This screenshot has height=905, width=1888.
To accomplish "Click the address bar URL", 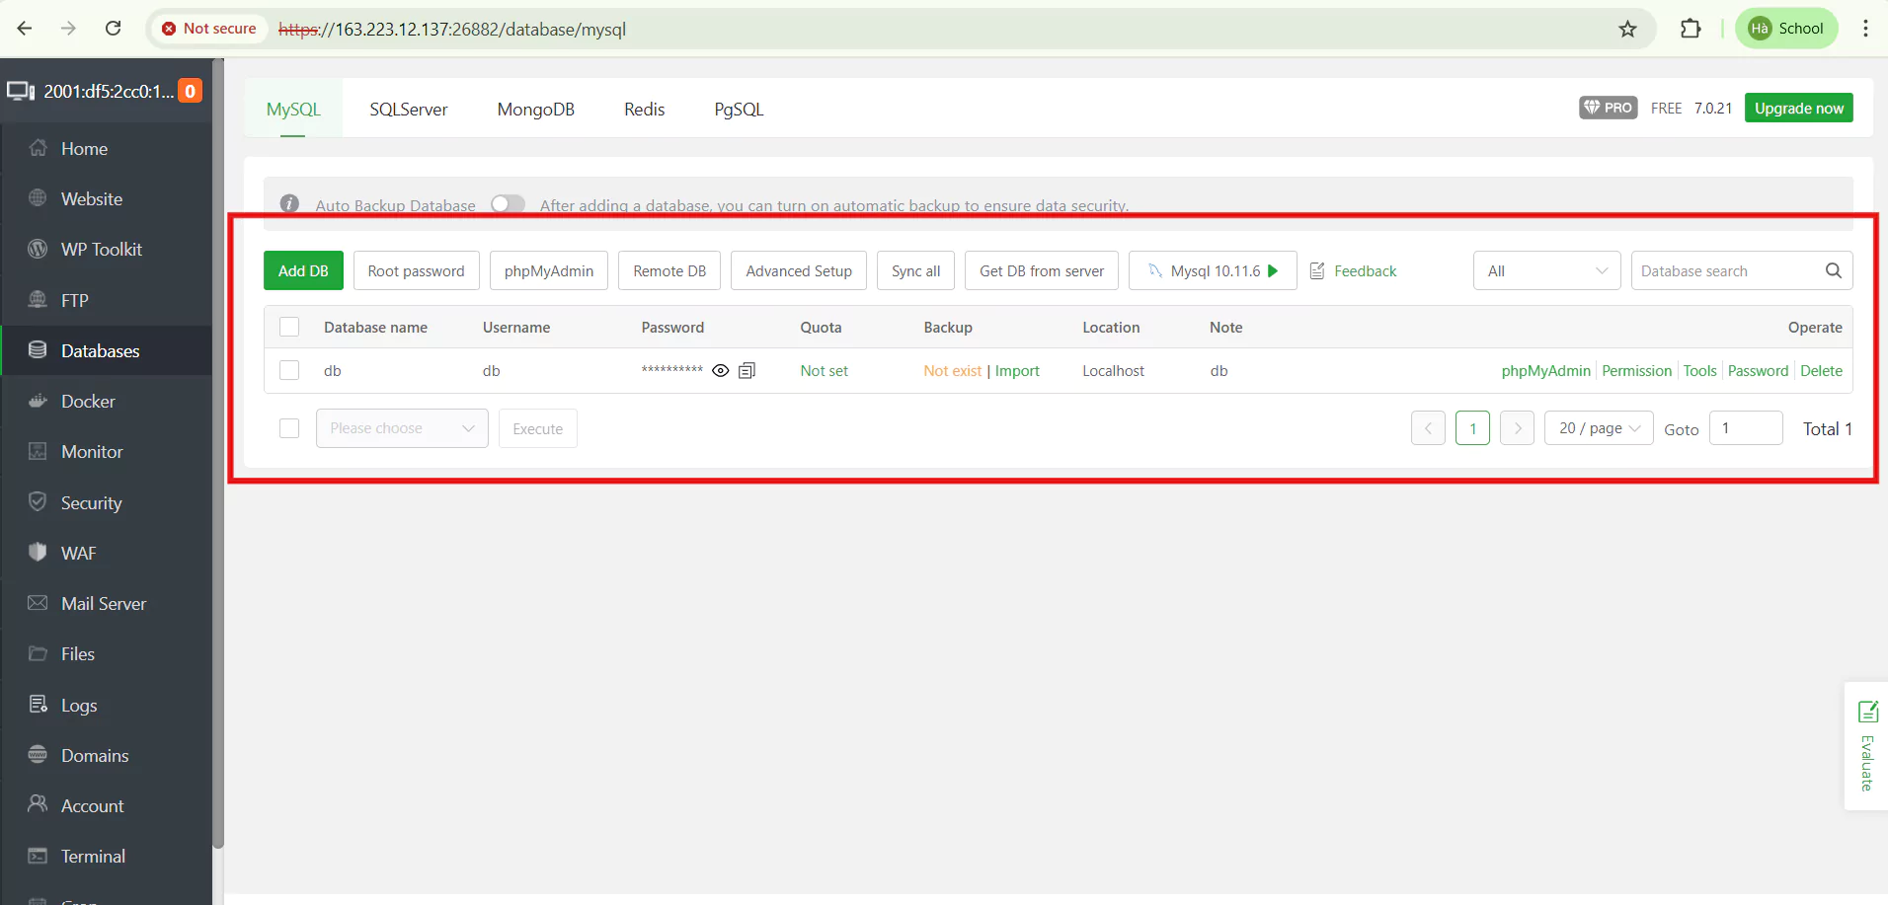I will click(452, 30).
